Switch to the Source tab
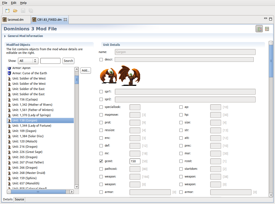275x204 pixels. 19,199
